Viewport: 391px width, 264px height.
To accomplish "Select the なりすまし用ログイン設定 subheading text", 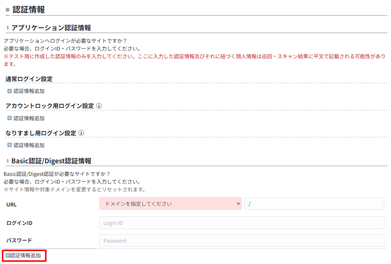I will [x=41, y=133].
